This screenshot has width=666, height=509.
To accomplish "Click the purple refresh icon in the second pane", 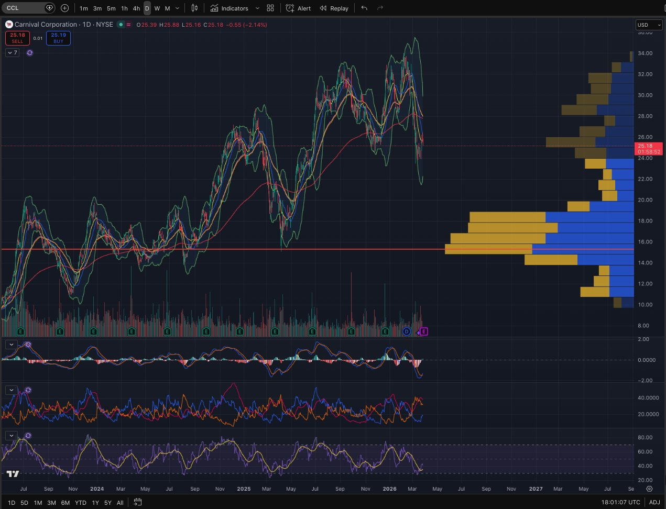I will (x=28, y=390).
